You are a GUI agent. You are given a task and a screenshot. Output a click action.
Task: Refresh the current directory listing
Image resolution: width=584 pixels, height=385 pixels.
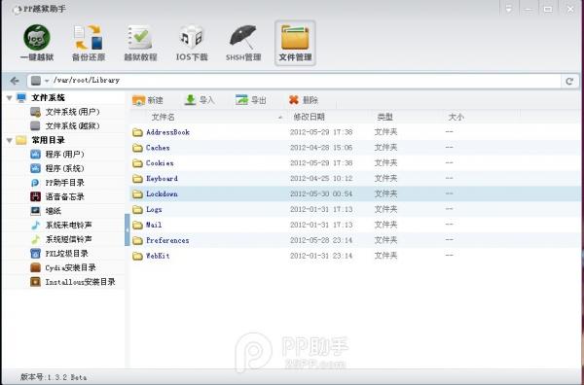tap(569, 81)
